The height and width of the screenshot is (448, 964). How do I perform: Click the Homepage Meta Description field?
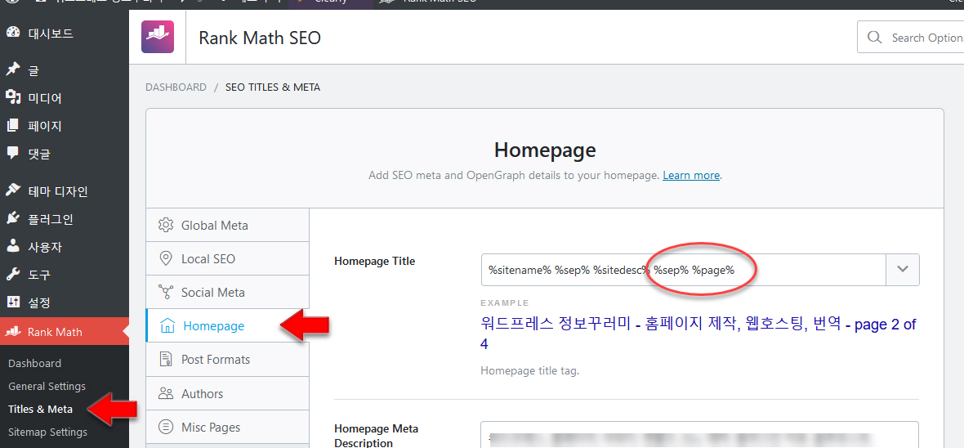coord(699,434)
